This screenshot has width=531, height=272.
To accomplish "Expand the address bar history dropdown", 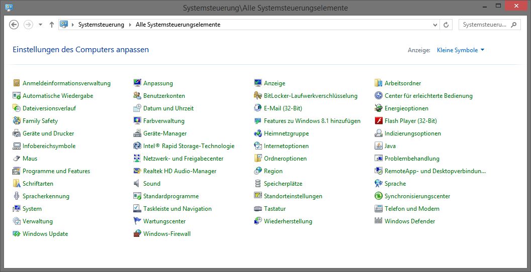I will pos(435,25).
